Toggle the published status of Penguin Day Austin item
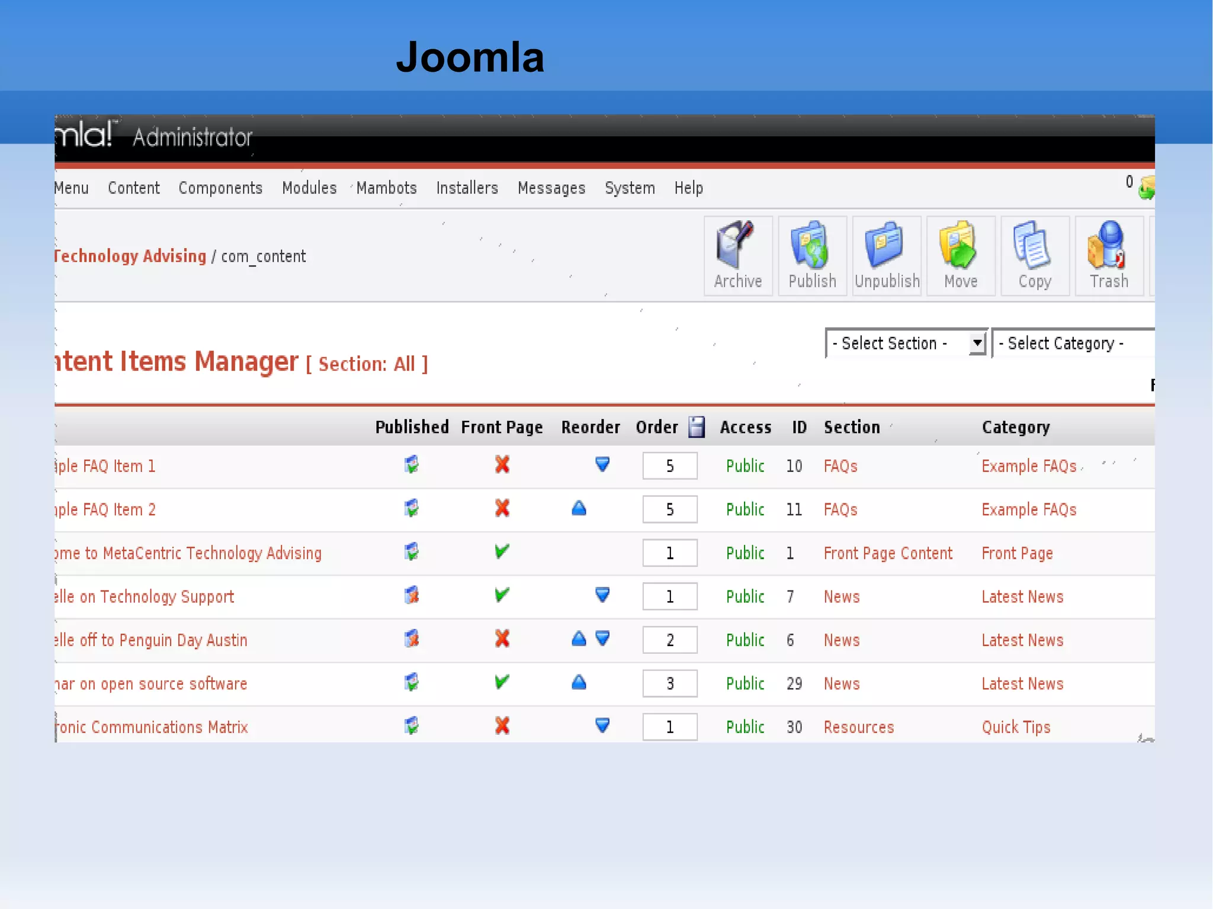Viewport: 1213px width, 909px height. point(412,639)
